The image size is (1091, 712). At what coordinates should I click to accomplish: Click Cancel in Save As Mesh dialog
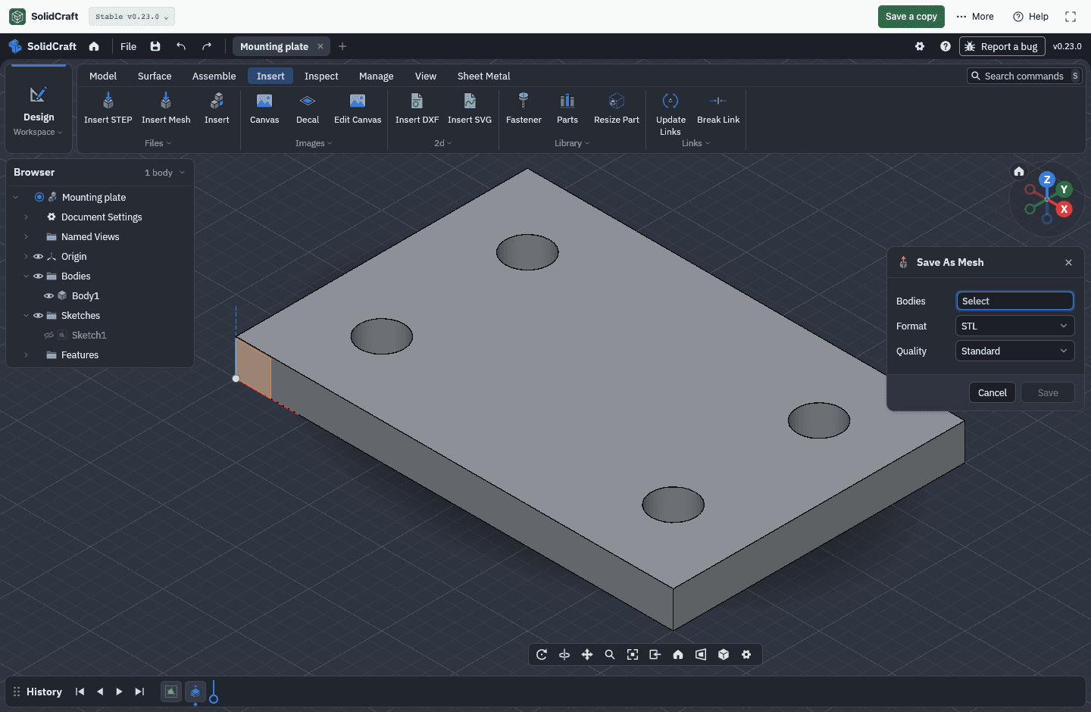coord(992,392)
